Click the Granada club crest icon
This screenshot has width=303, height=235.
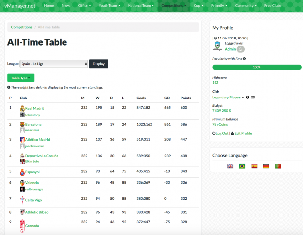pyautogui.click(x=22, y=226)
